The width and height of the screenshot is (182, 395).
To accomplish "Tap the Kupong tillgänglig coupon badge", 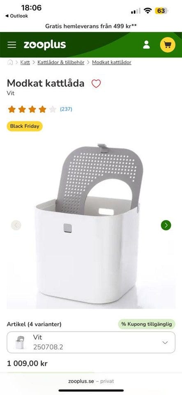I will click(x=147, y=324).
